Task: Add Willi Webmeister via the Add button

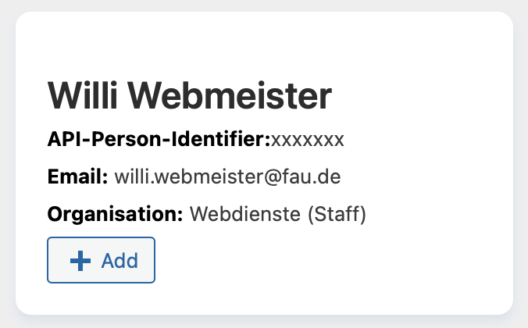Action: coord(101,260)
